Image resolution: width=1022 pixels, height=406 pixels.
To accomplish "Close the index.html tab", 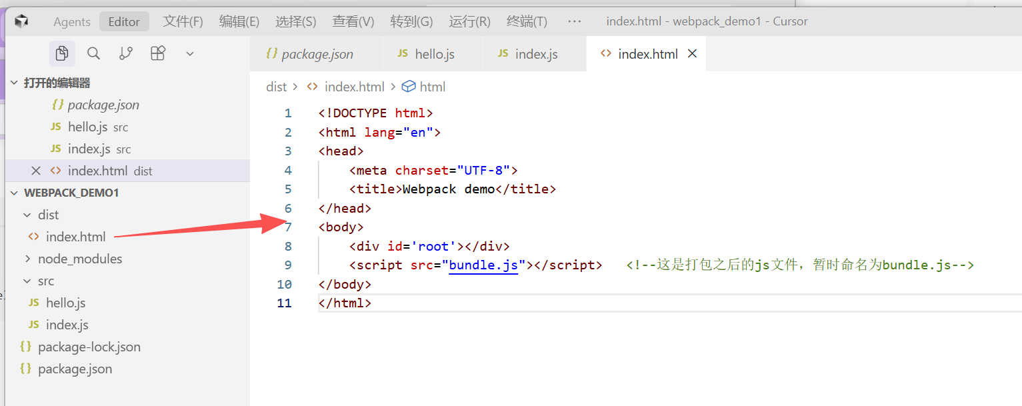I will pos(692,54).
